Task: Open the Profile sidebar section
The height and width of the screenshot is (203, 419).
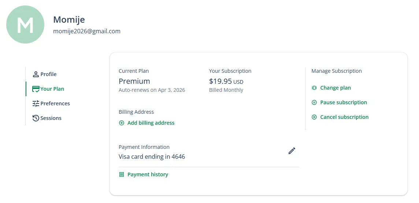Action: coord(45,74)
